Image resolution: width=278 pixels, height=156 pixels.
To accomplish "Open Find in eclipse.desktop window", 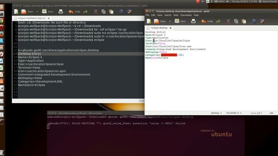I will tap(254, 21).
